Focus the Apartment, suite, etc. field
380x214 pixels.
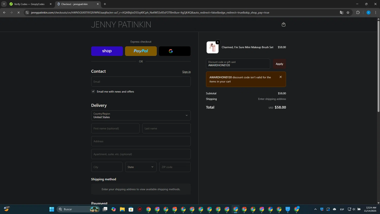point(141,154)
